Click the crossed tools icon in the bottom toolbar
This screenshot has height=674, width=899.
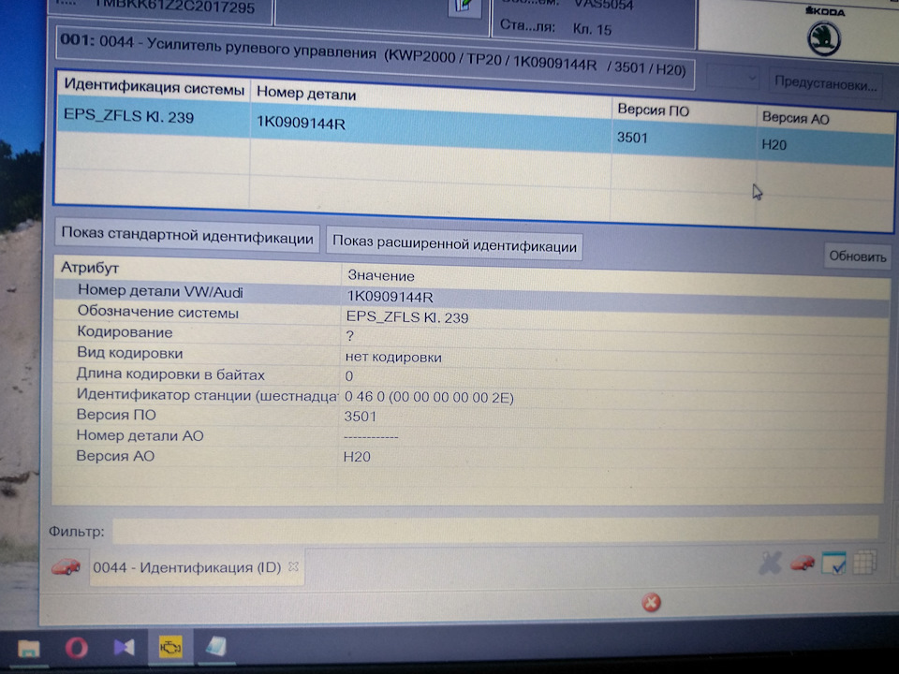click(770, 564)
